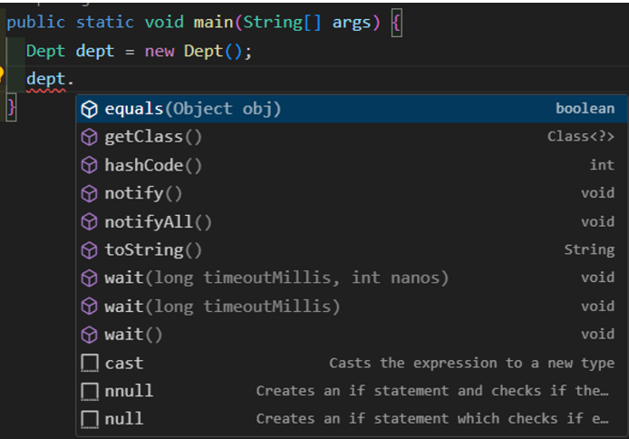Image resolution: width=629 pixels, height=439 pixels.
Task: Select equals(Object obj) suggestion
Action: point(352,109)
